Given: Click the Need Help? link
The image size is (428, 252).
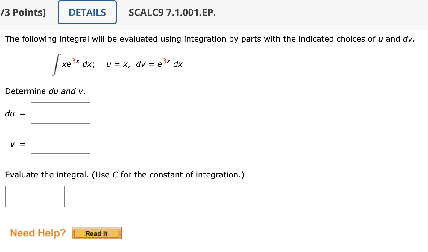Looking at the screenshot, I should [37, 233].
